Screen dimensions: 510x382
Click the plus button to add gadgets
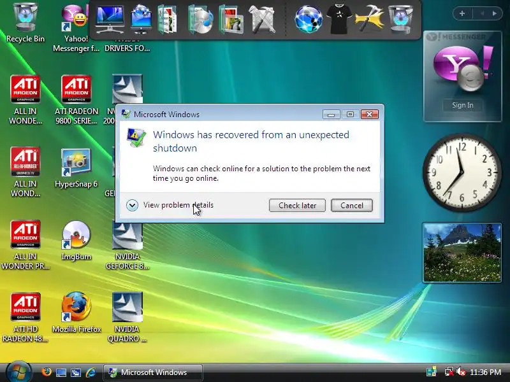(462, 13)
